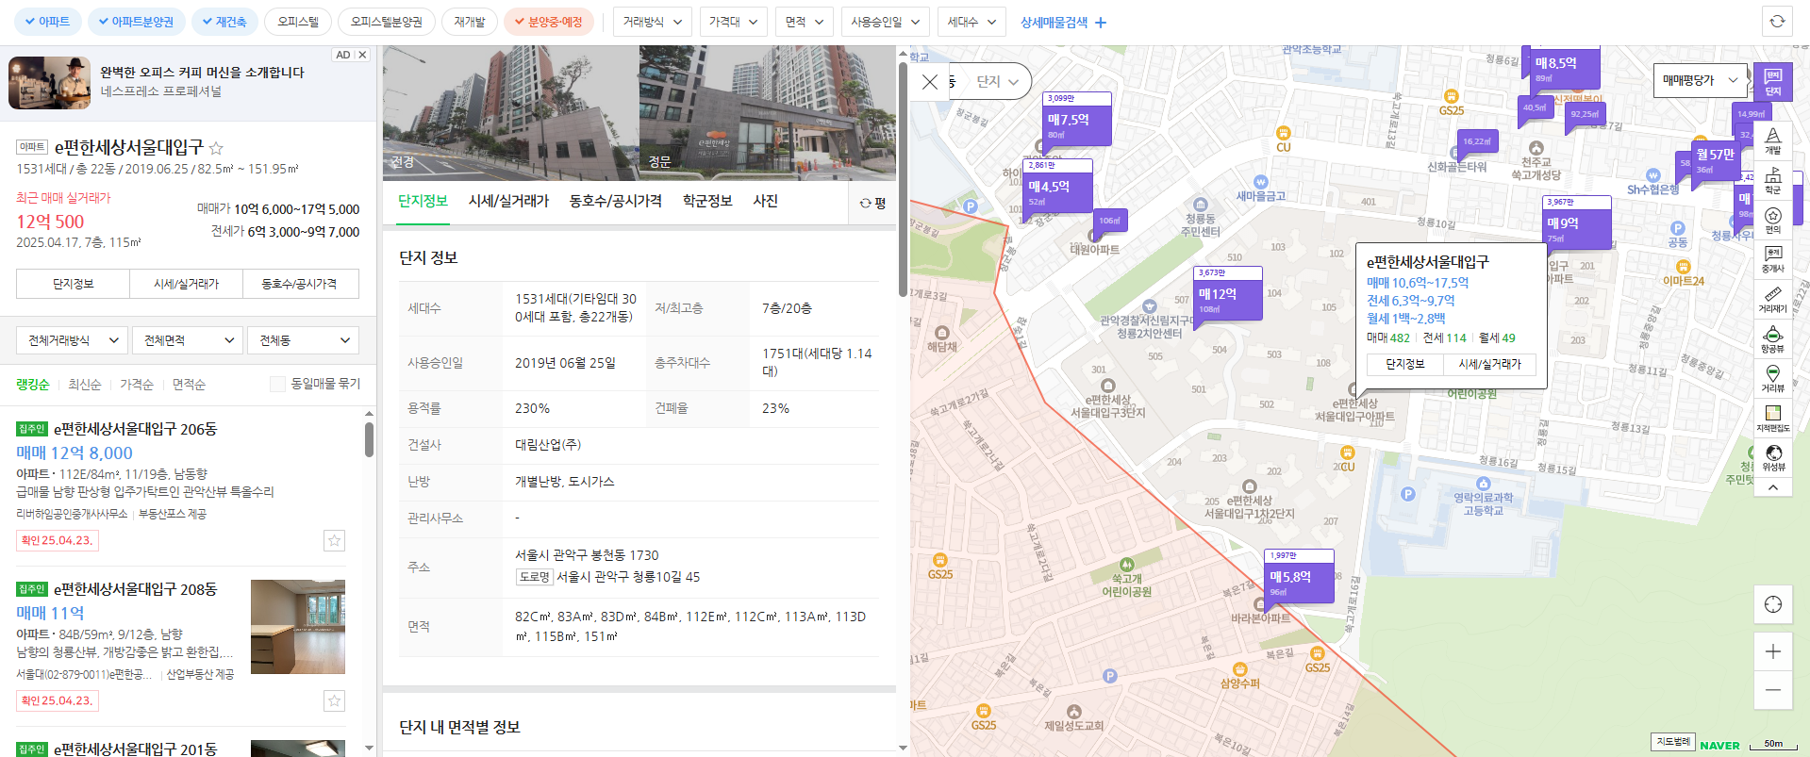Open the 지도범례 map legend
Screen dimensions: 1810x757
click(x=1673, y=742)
